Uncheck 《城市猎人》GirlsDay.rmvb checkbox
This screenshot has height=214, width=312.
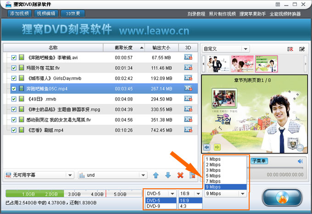click(14, 78)
